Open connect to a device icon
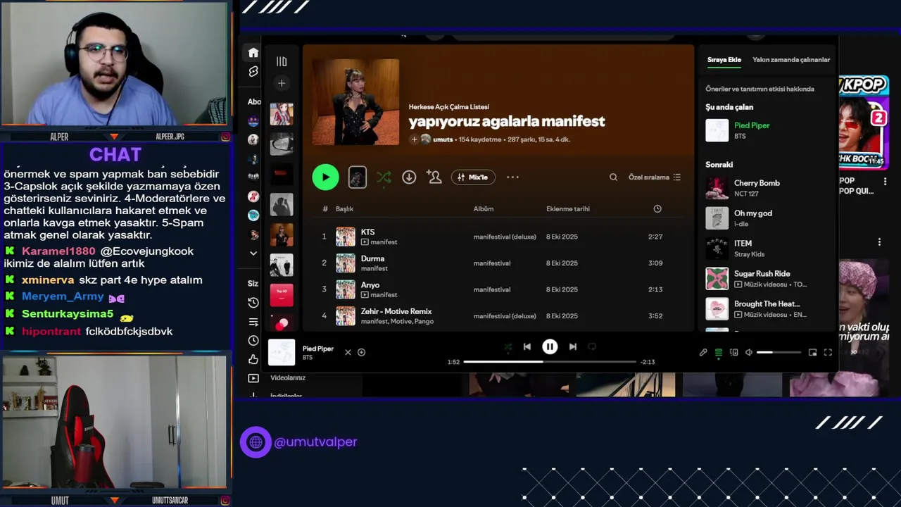 tap(734, 352)
